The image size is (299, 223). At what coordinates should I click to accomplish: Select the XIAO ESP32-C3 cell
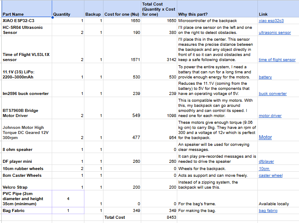(27, 21)
